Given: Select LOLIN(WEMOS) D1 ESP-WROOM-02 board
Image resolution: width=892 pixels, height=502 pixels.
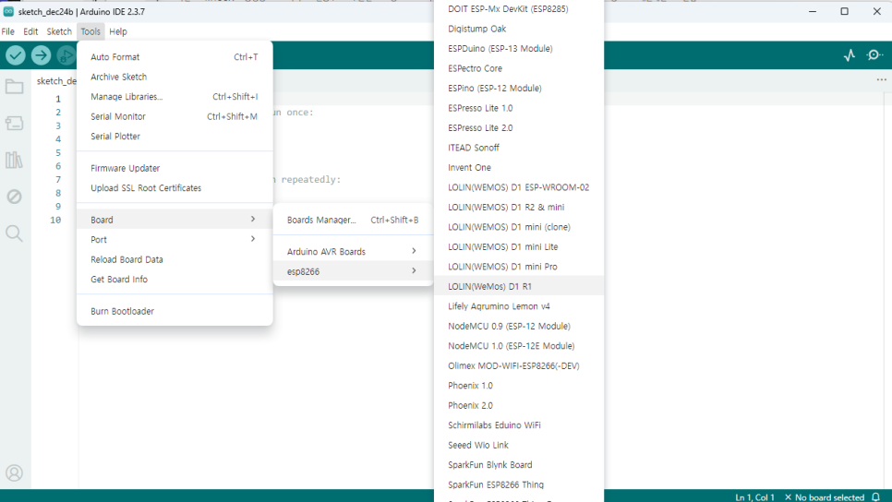Looking at the screenshot, I should click(519, 187).
